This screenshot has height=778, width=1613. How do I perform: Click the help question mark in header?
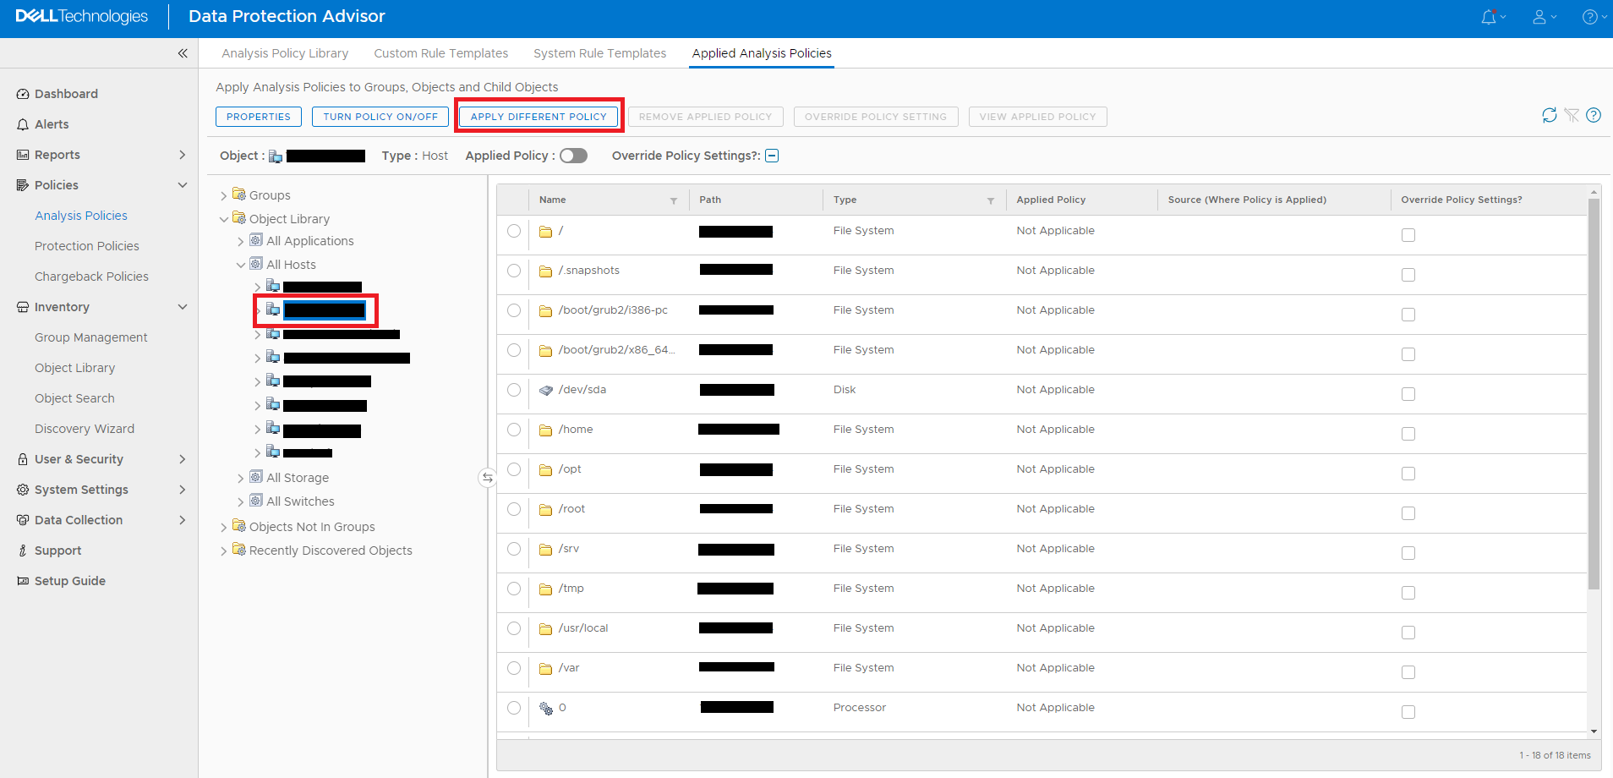click(x=1589, y=17)
